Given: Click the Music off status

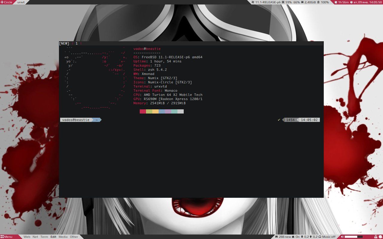Looking at the screenshot, I should click(329, 237).
